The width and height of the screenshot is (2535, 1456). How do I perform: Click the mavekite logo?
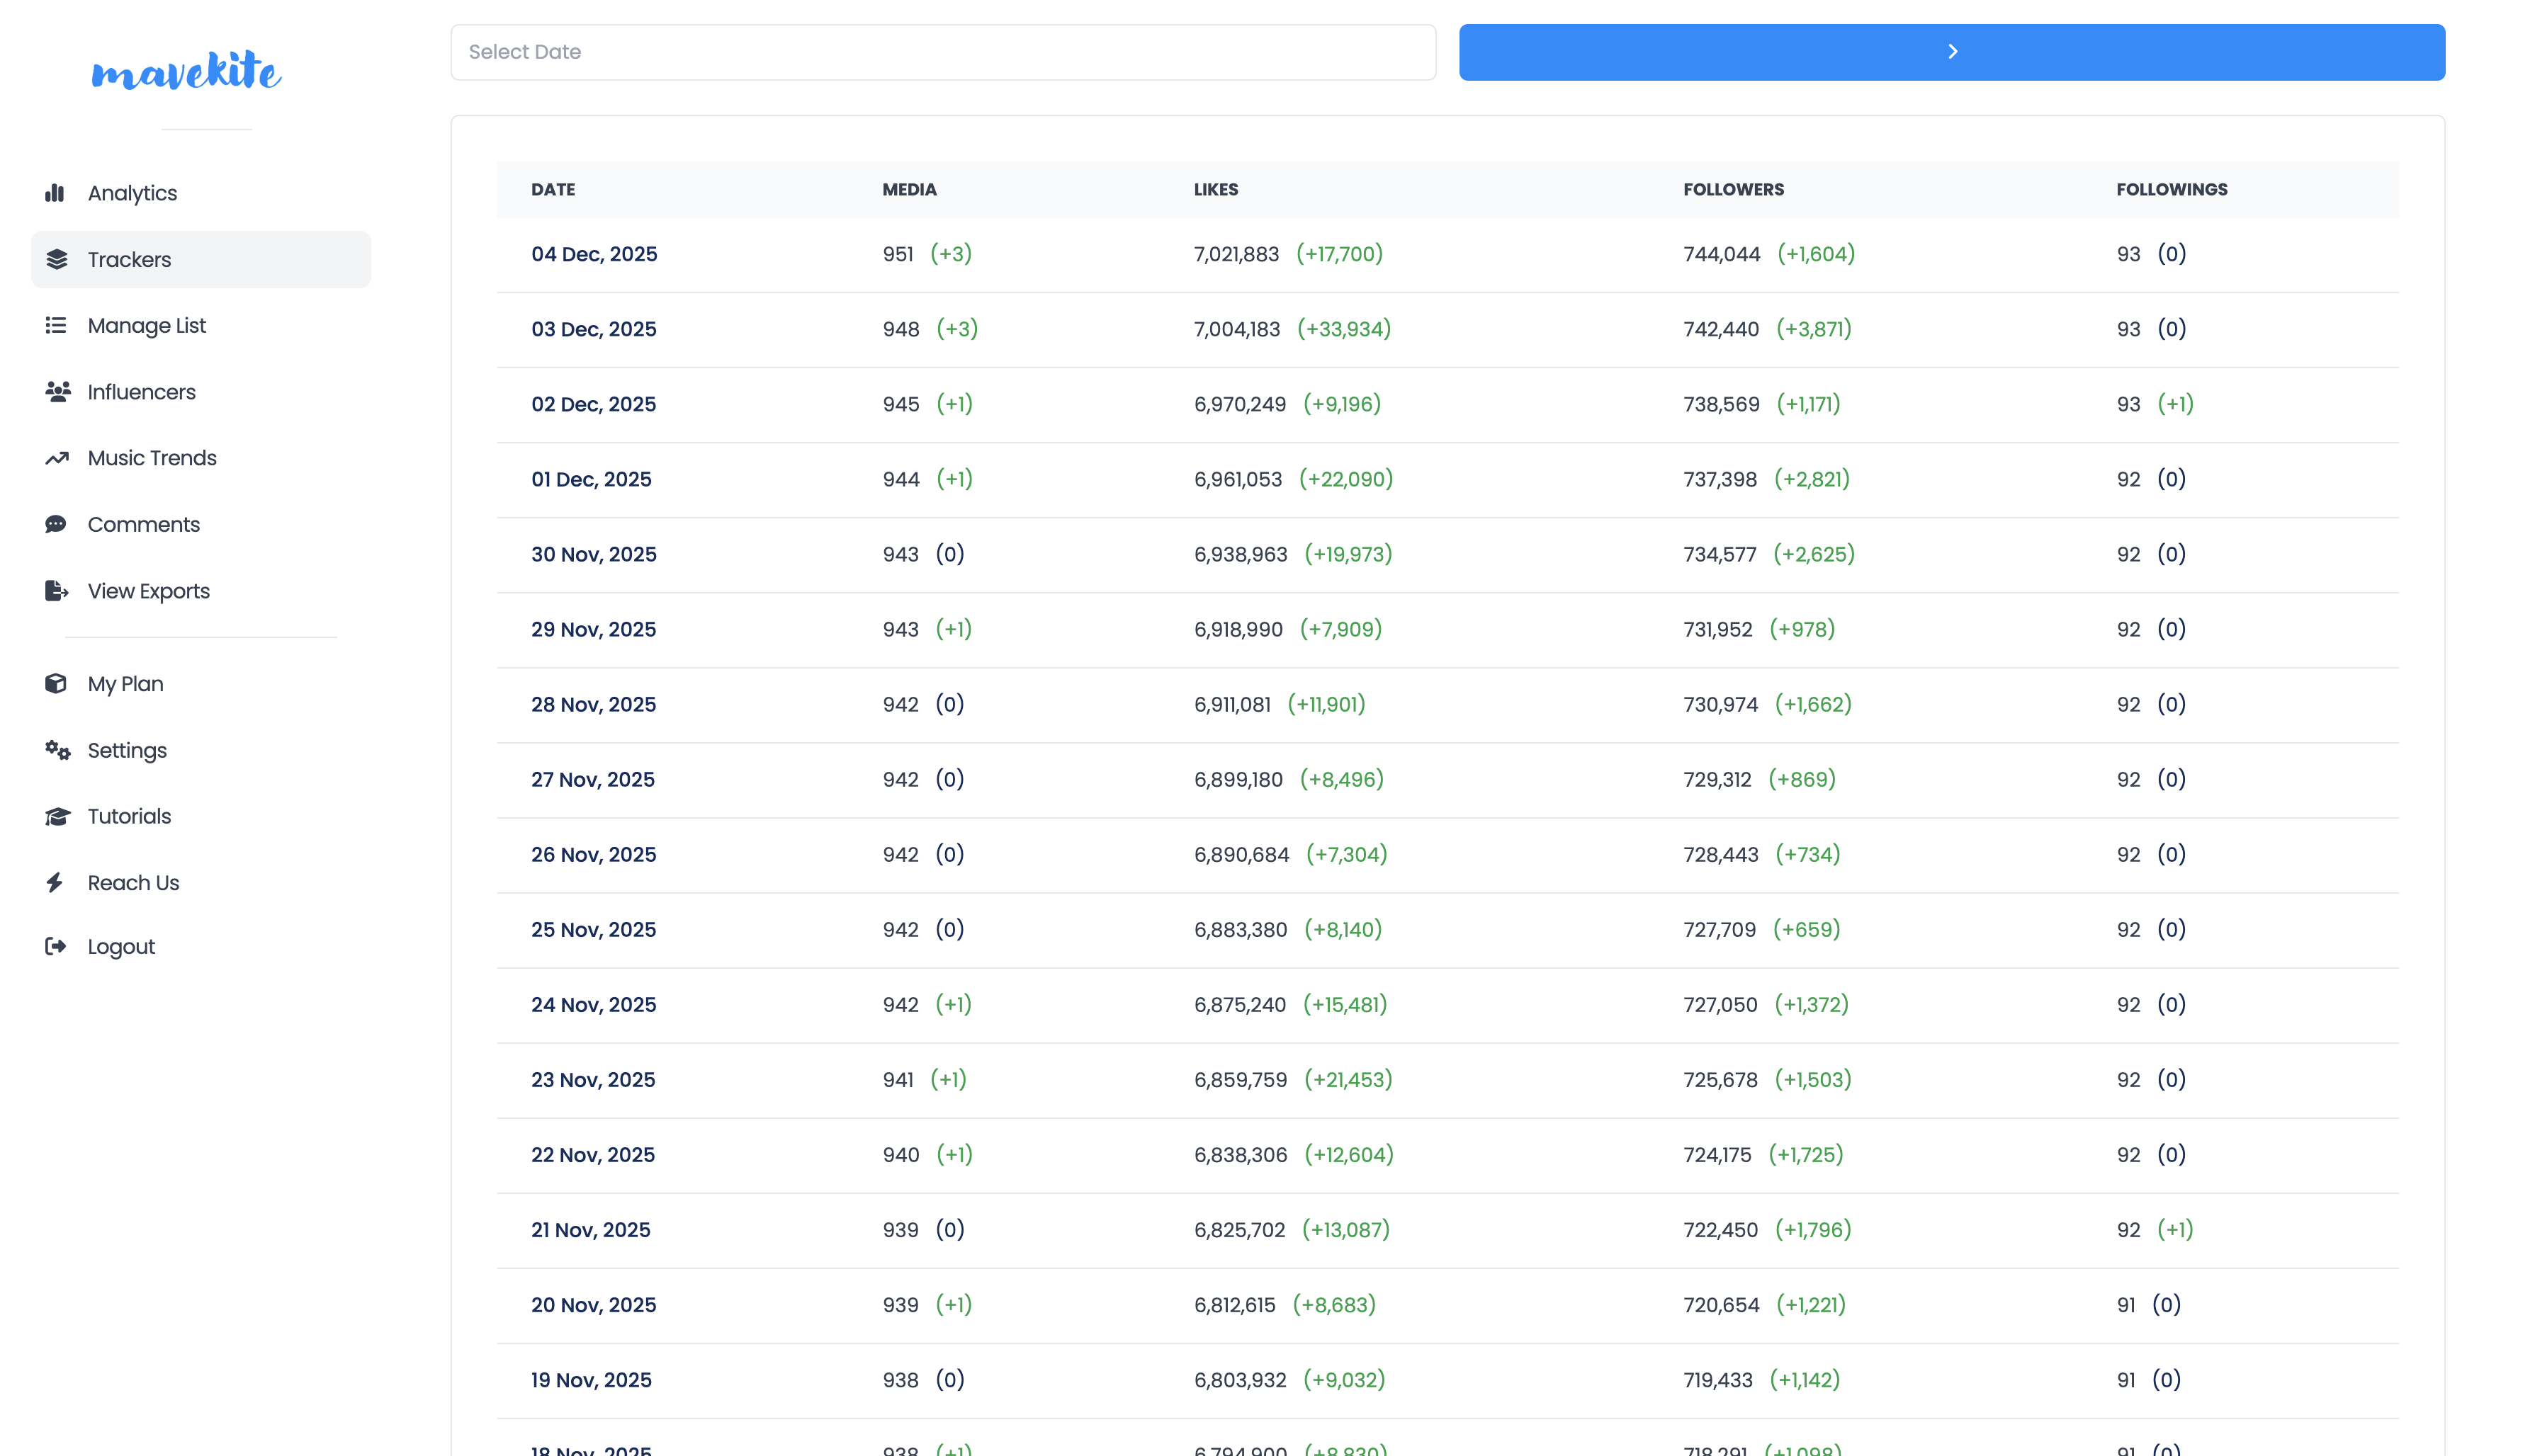[x=186, y=71]
